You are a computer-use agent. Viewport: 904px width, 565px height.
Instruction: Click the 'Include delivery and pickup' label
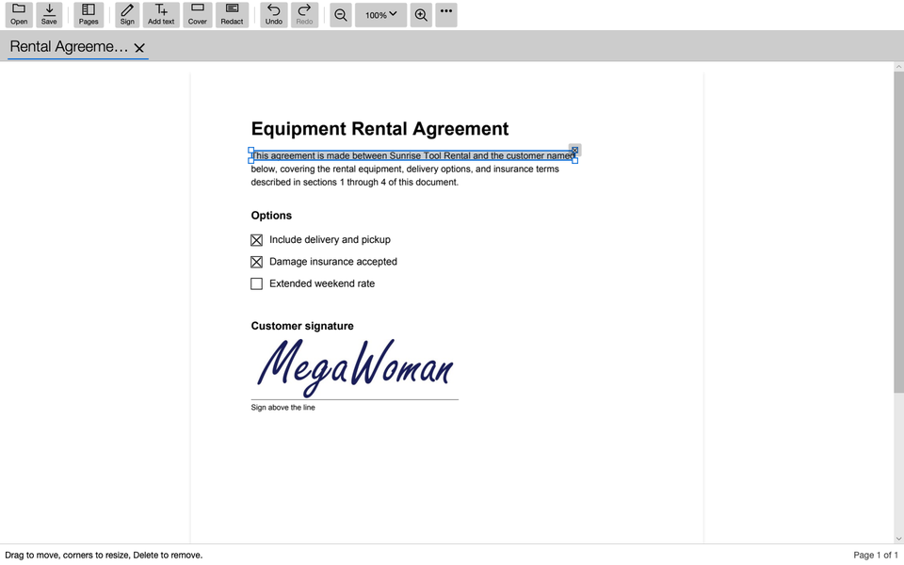click(330, 240)
